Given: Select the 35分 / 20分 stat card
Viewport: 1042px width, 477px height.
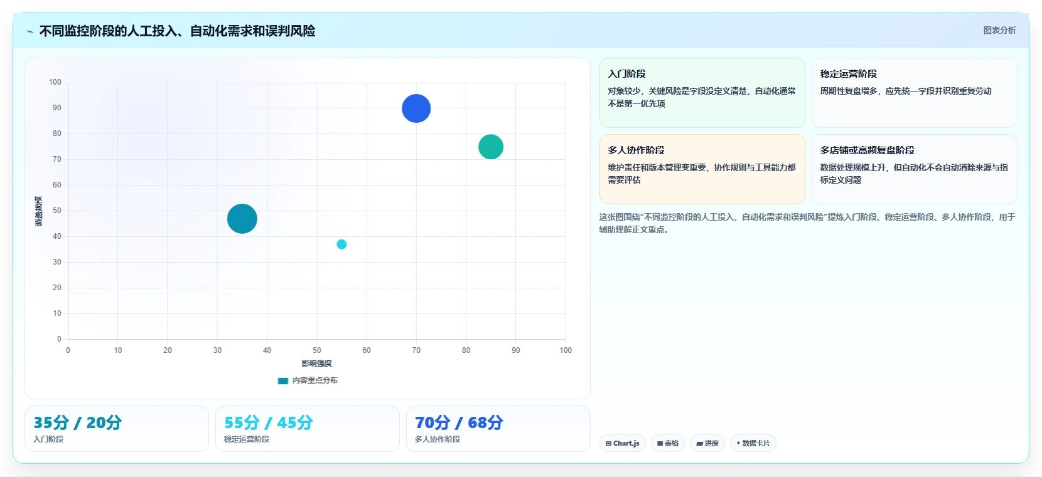Looking at the screenshot, I should (117, 429).
